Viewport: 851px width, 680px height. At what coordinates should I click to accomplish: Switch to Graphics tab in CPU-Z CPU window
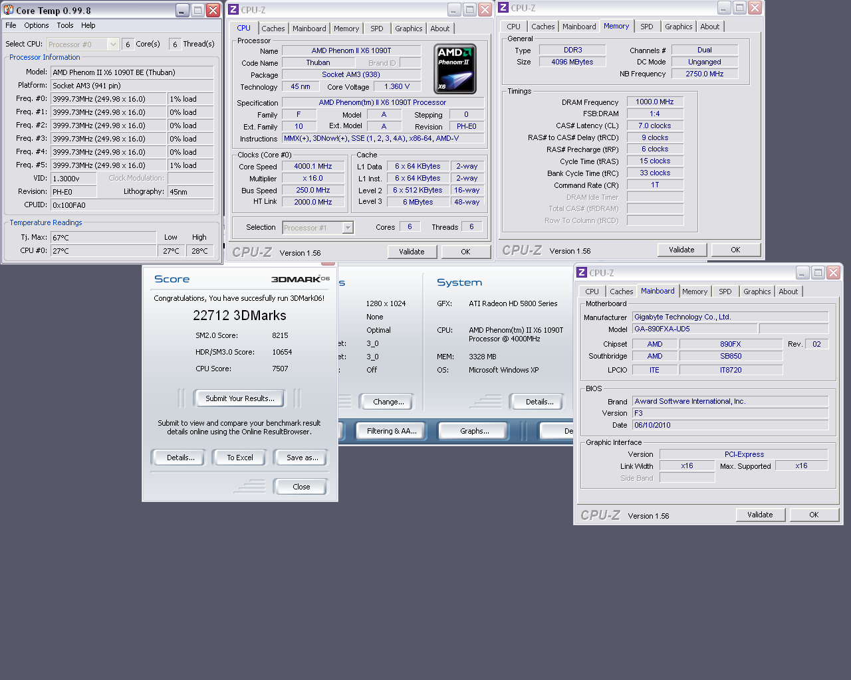[408, 29]
